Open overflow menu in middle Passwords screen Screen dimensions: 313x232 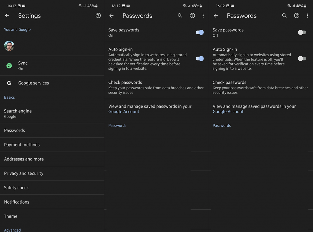point(203,16)
